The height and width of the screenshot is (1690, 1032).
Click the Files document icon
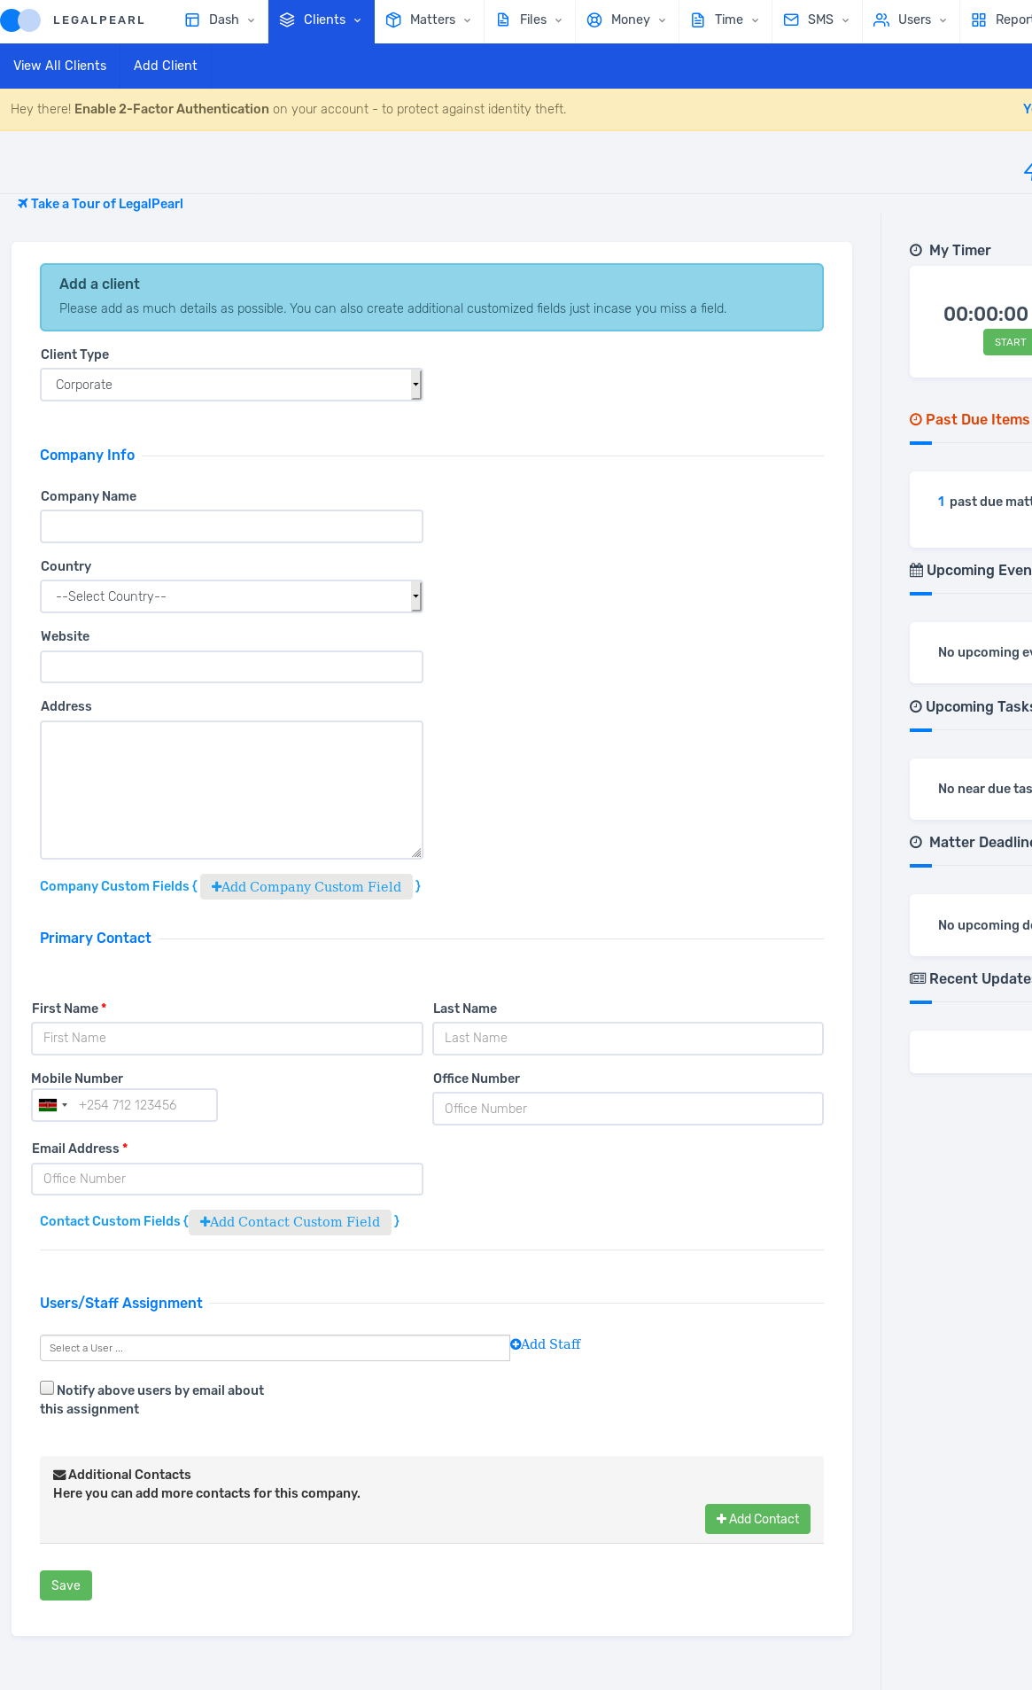click(x=503, y=20)
